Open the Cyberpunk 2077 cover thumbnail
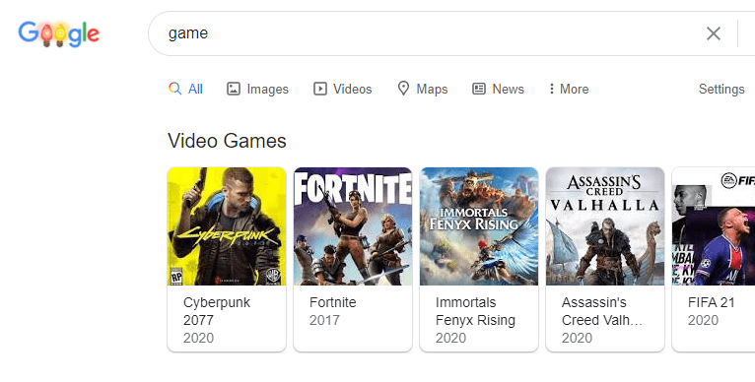Screen dimensions: 755x382 point(227,226)
